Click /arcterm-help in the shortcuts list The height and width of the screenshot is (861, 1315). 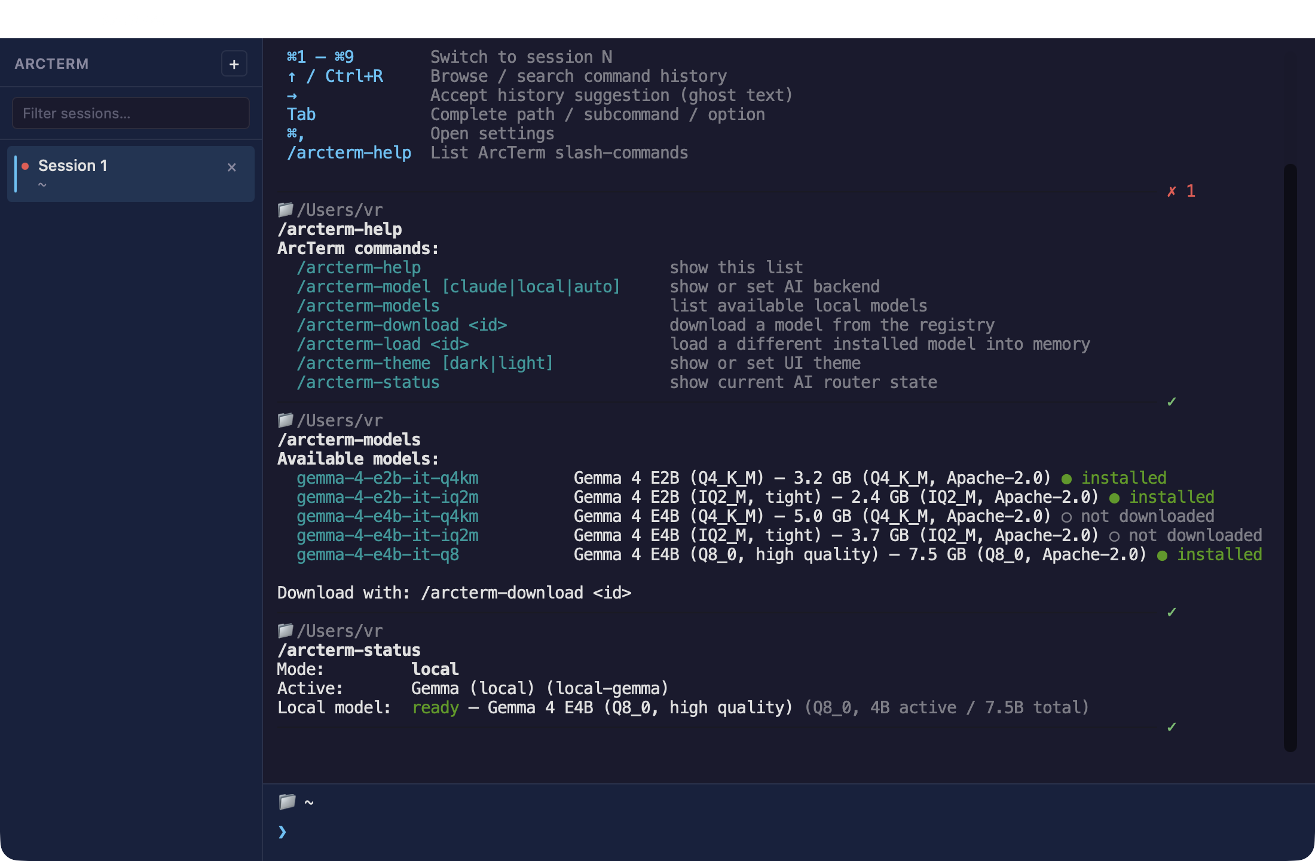point(349,153)
